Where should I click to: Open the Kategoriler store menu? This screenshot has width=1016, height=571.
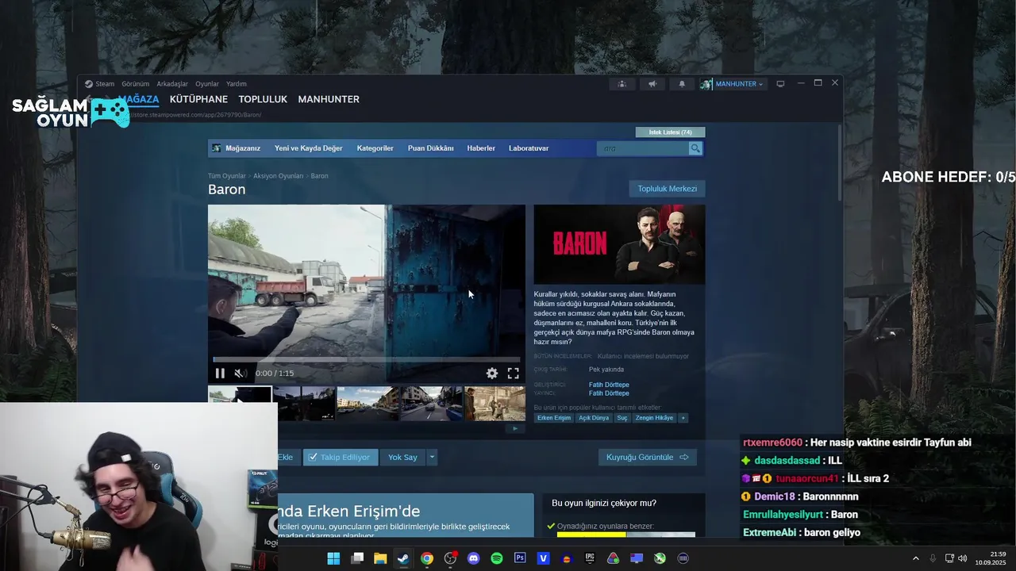375,148
